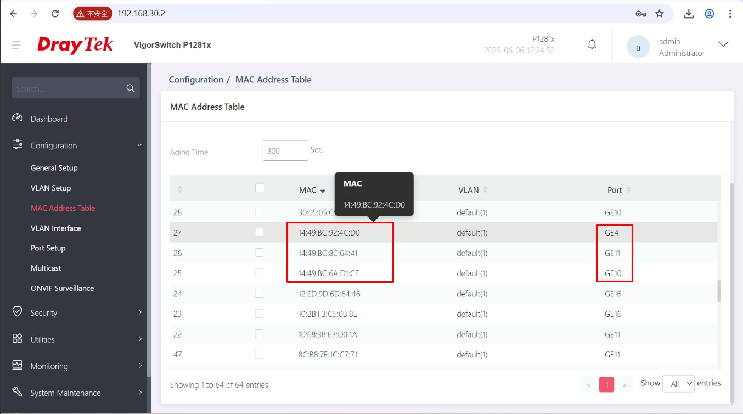Open the browser password key icon
Viewport: 743px width, 414px height.
coord(640,14)
